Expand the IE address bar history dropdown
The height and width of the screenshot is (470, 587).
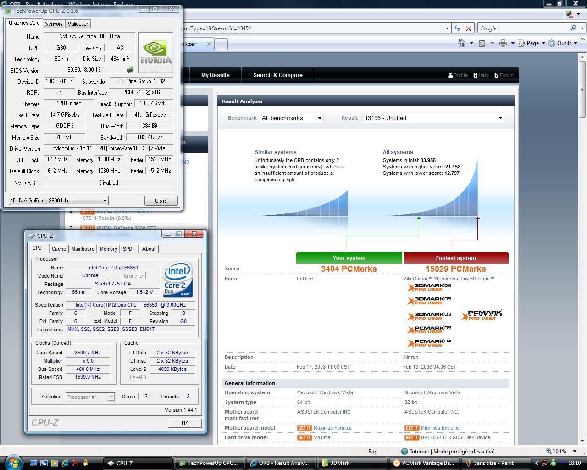447,28
